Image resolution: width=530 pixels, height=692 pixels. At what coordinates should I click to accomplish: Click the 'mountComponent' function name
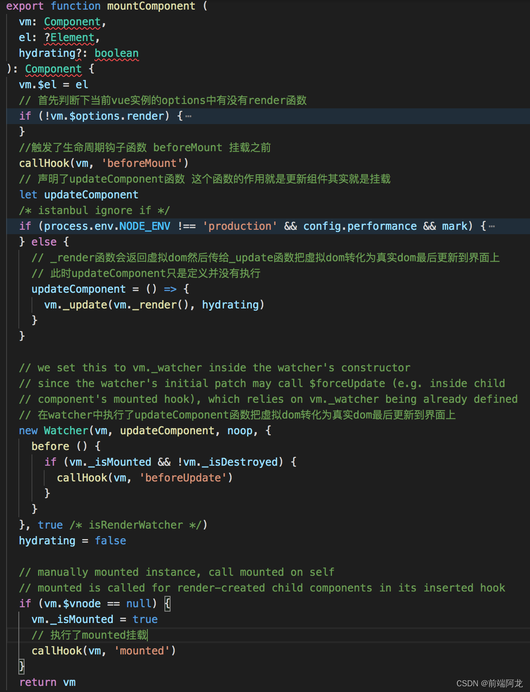pyautogui.click(x=151, y=6)
